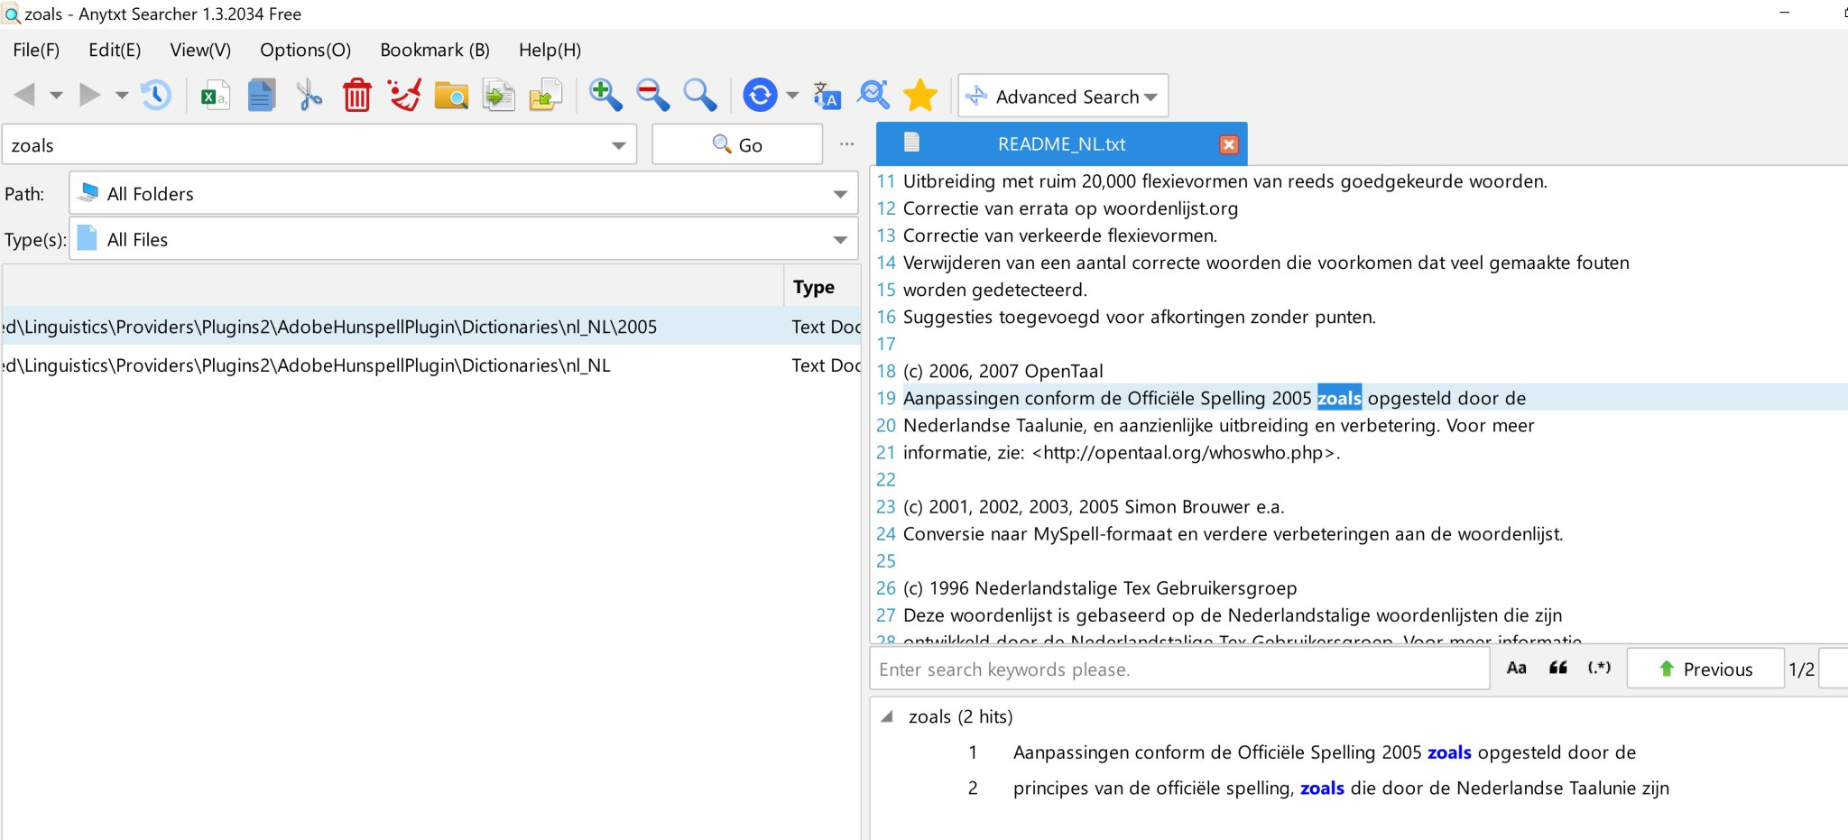1848x840 pixels.
Task: Zoom in with the plus magnifier
Action: [x=605, y=95]
